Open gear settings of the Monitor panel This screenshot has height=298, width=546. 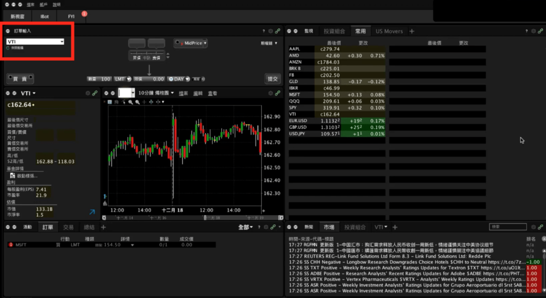533,31
